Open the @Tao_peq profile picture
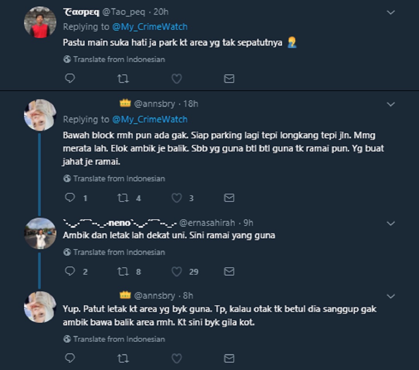The height and width of the screenshot is (370, 419). (x=40, y=22)
